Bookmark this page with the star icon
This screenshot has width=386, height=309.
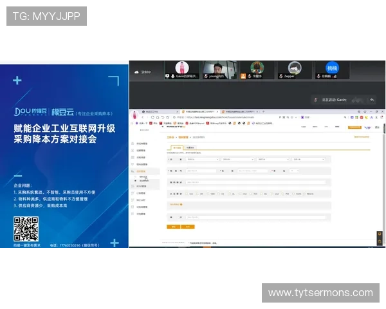pyautogui.click(x=168, y=117)
